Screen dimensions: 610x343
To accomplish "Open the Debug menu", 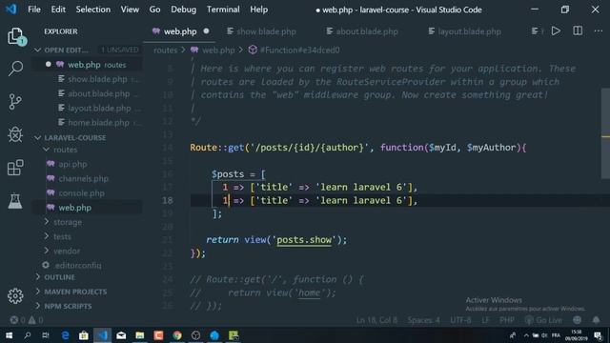I will pyautogui.click(x=184, y=10).
